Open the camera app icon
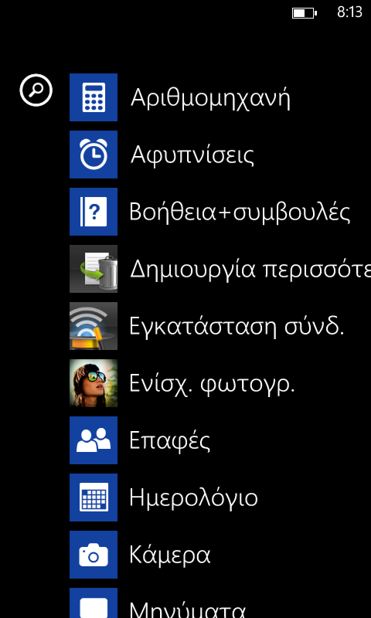This screenshot has width=371, height=618. coord(94,555)
